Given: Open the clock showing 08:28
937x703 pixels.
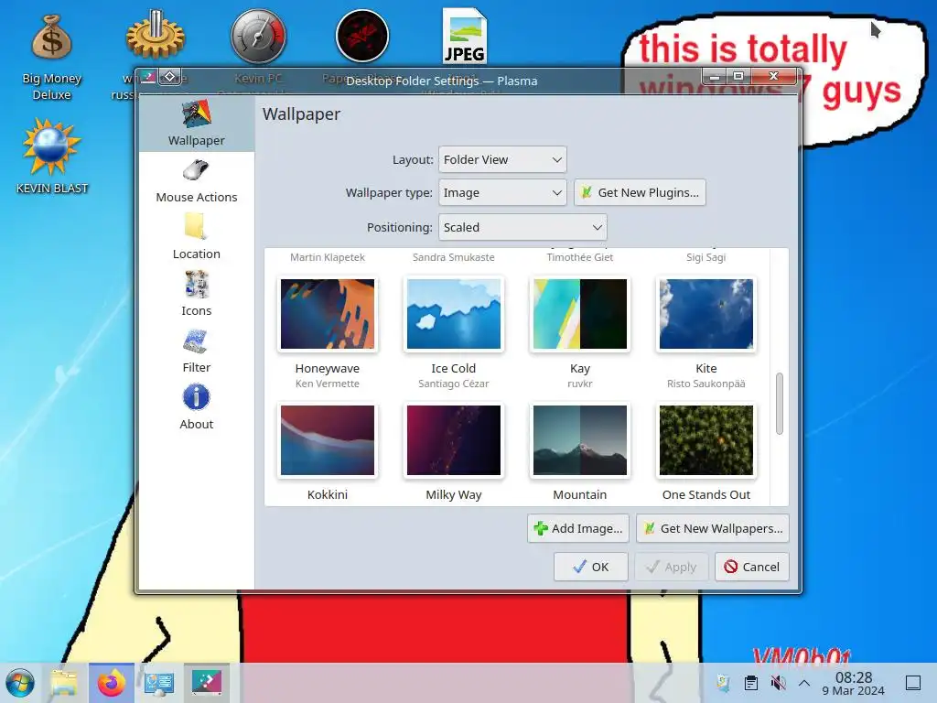Looking at the screenshot, I should tap(854, 683).
